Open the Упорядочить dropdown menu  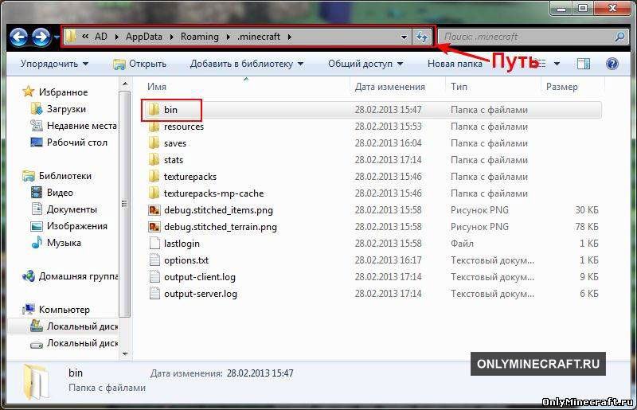[54, 64]
